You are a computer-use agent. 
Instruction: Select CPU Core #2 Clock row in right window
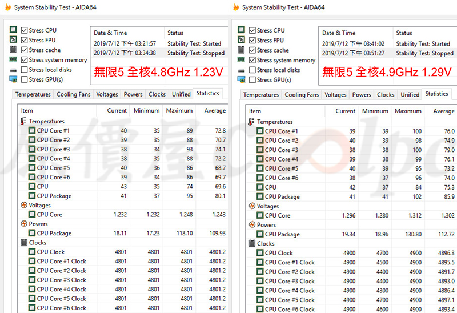pos(351,272)
